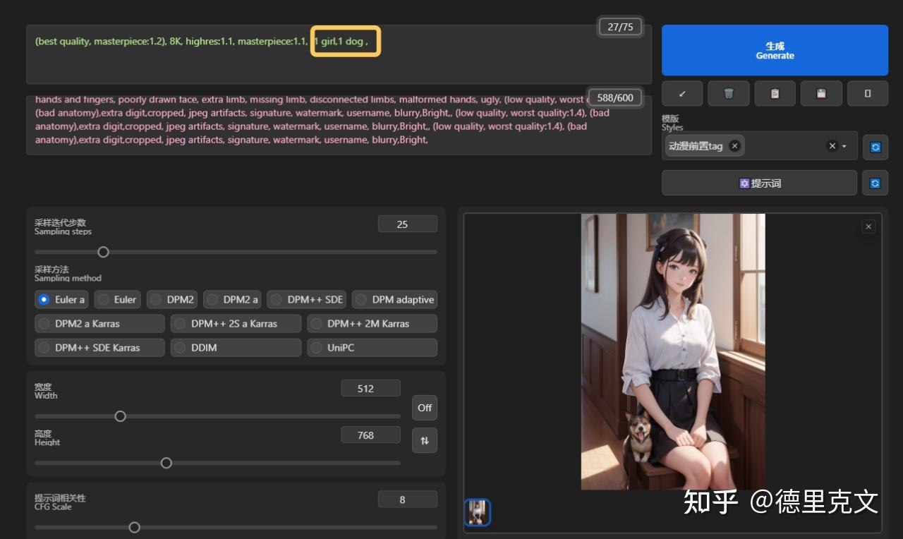Click the refresh icon beside 提示词 button

875,183
